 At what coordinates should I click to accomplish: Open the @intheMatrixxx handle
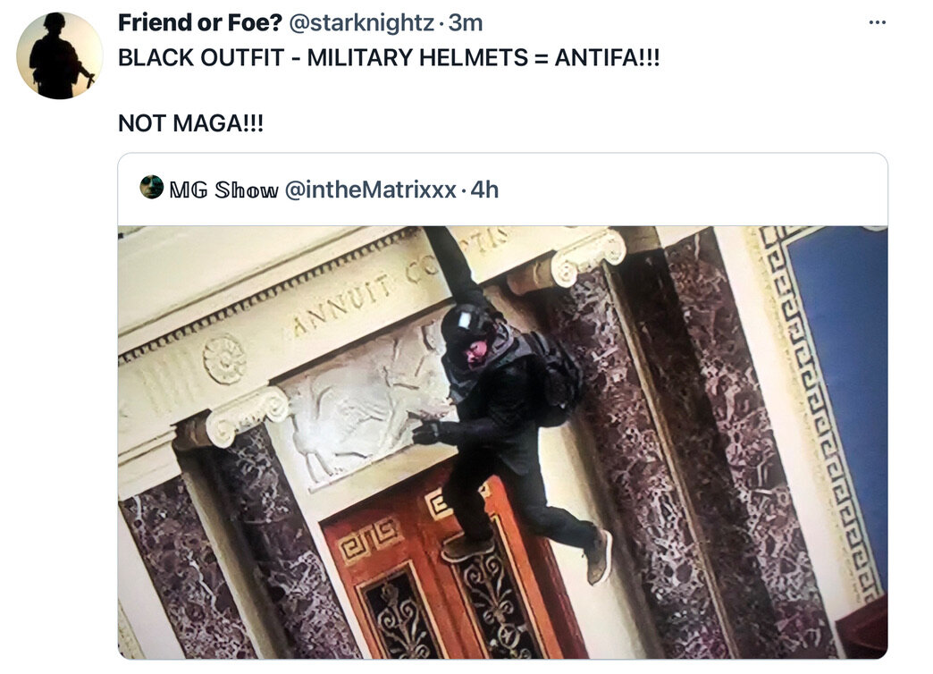tap(371, 190)
